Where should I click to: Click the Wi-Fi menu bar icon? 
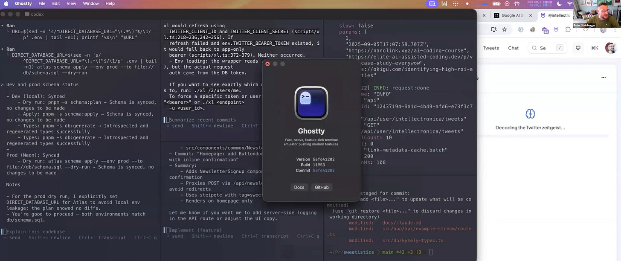(570, 3)
